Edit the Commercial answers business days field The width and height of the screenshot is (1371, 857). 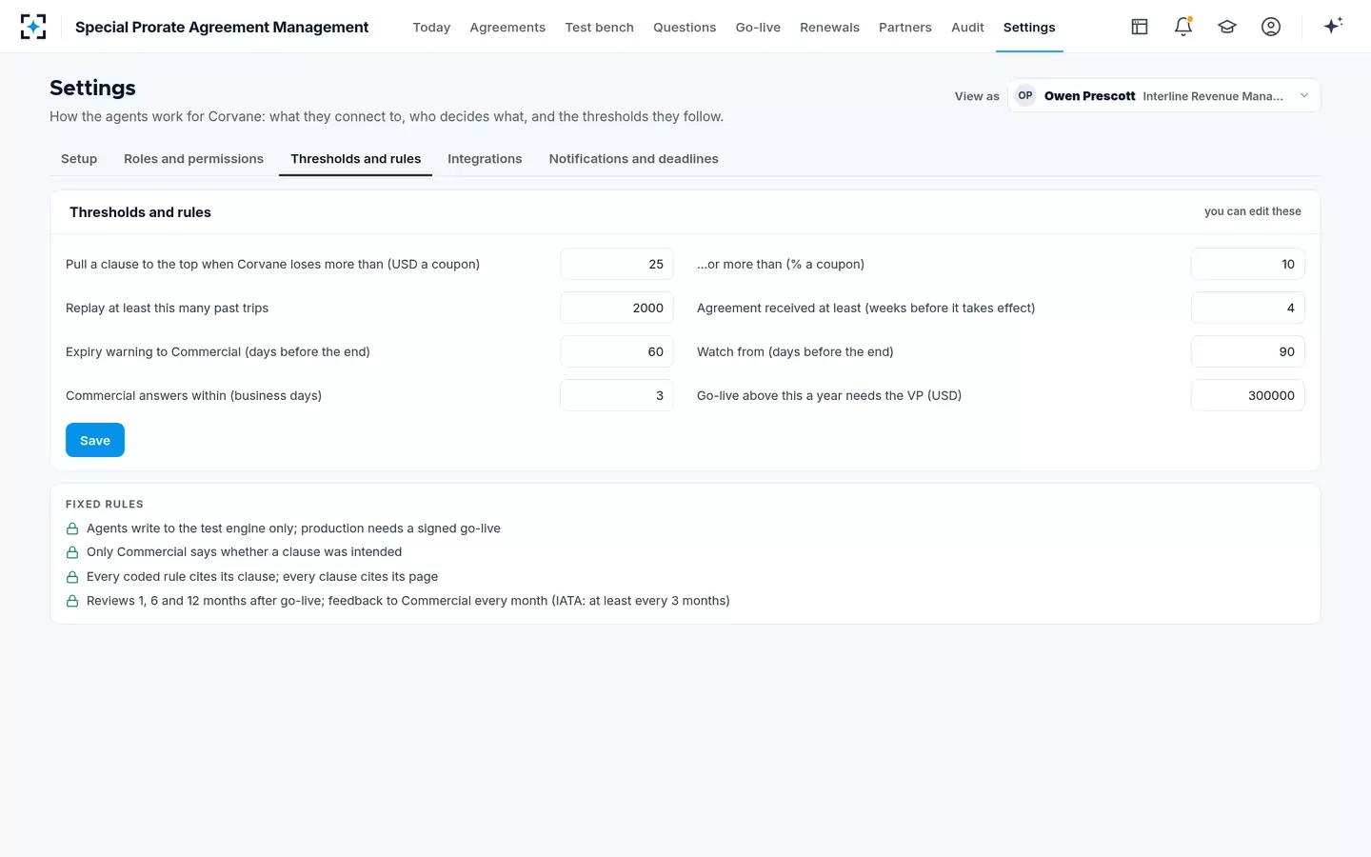point(617,395)
